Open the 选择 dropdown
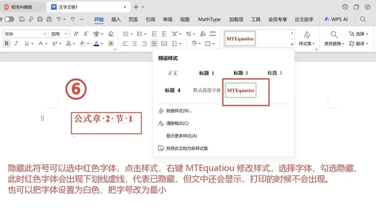 click(x=359, y=34)
